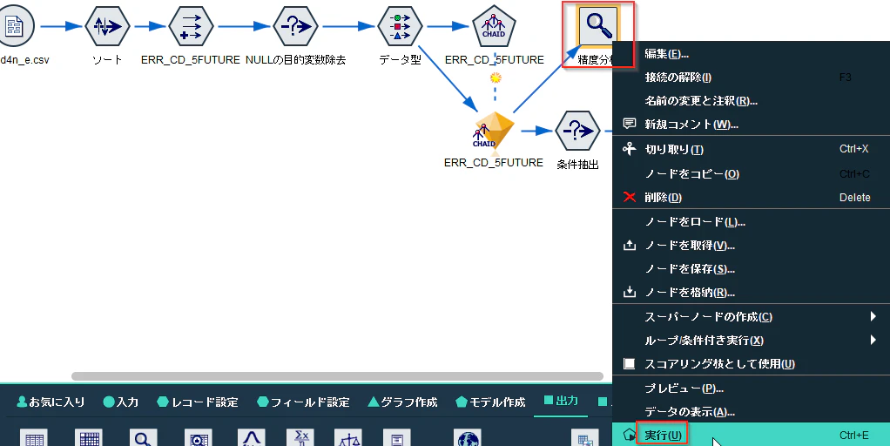Open the フィールド設定 palette tab
890x446 pixels.
303,402
